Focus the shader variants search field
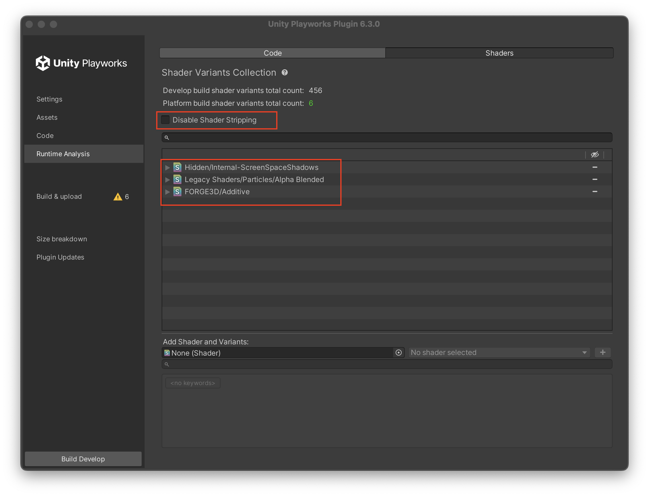This screenshot has height=496, width=649. pyautogui.click(x=387, y=137)
